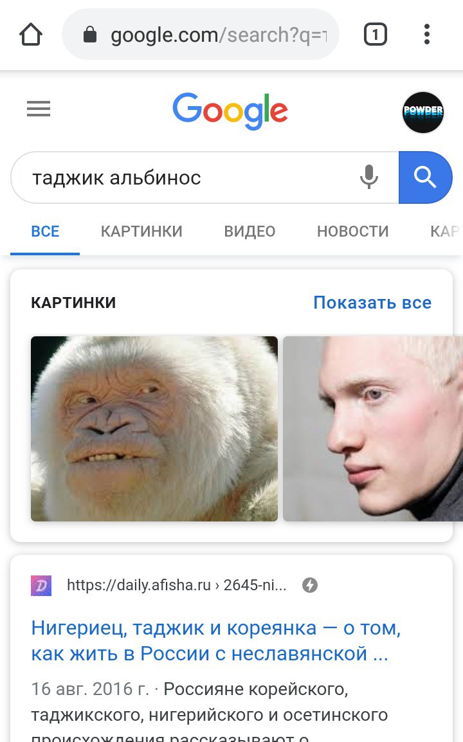The height and width of the screenshot is (742, 463).
Task: Tap the google.com address bar
Action: pos(201,35)
